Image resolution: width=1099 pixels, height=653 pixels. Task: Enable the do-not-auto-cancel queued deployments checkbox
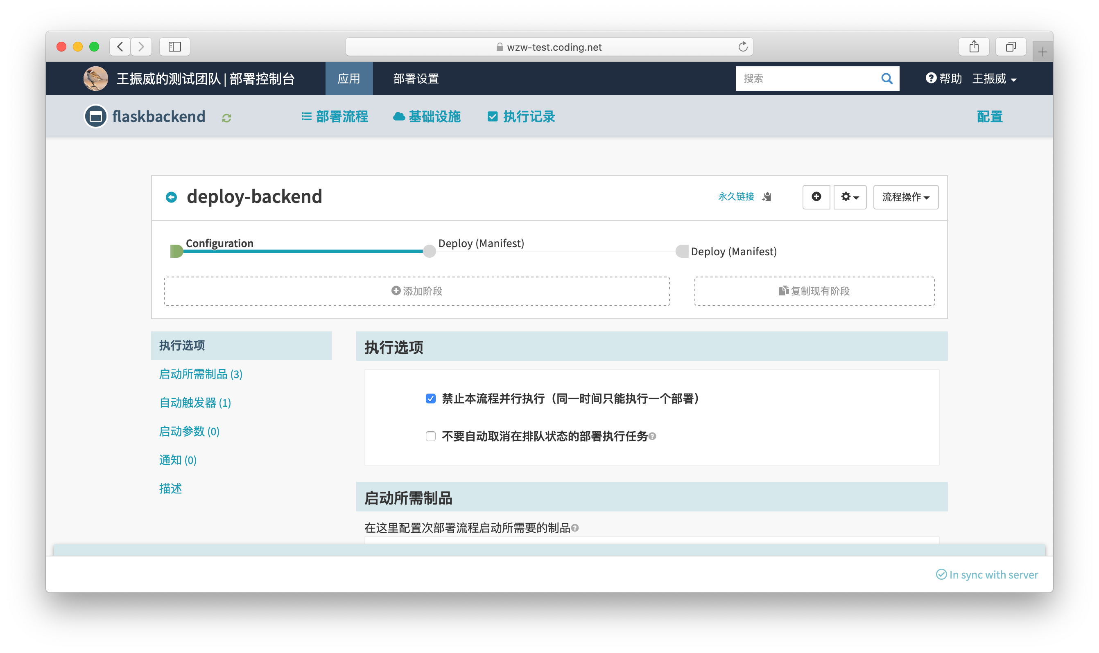(431, 436)
